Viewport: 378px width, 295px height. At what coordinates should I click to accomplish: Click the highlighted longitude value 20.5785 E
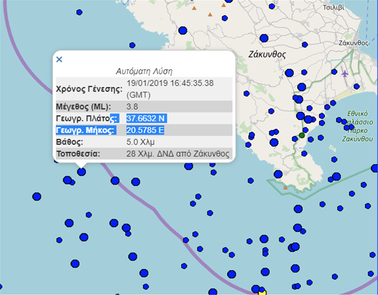145,130
